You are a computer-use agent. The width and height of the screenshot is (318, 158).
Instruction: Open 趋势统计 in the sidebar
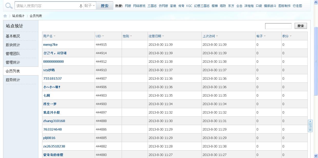(13, 80)
